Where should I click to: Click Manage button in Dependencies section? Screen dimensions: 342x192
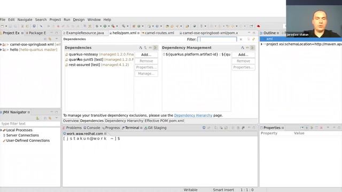[146, 74]
